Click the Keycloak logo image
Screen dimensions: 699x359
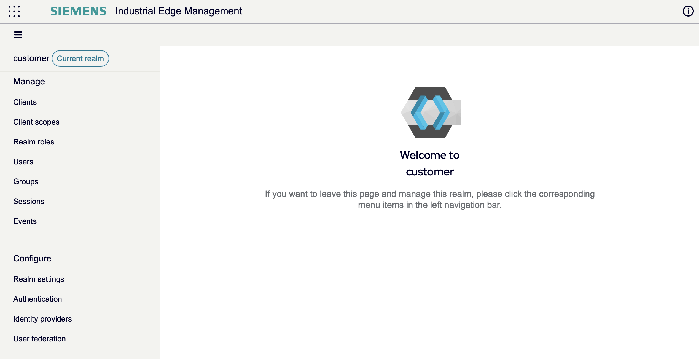point(431,112)
